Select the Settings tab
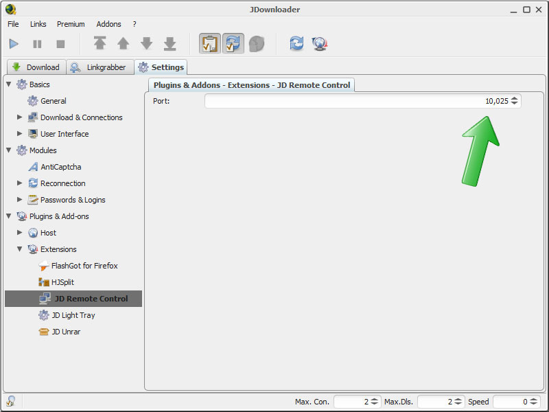This screenshot has width=549, height=412. [161, 67]
